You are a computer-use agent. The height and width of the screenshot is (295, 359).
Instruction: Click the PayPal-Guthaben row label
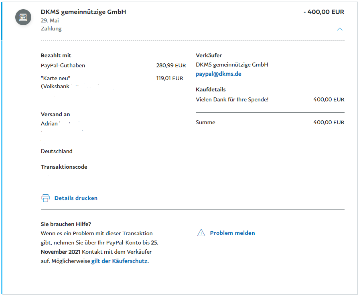pyautogui.click(x=63, y=65)
